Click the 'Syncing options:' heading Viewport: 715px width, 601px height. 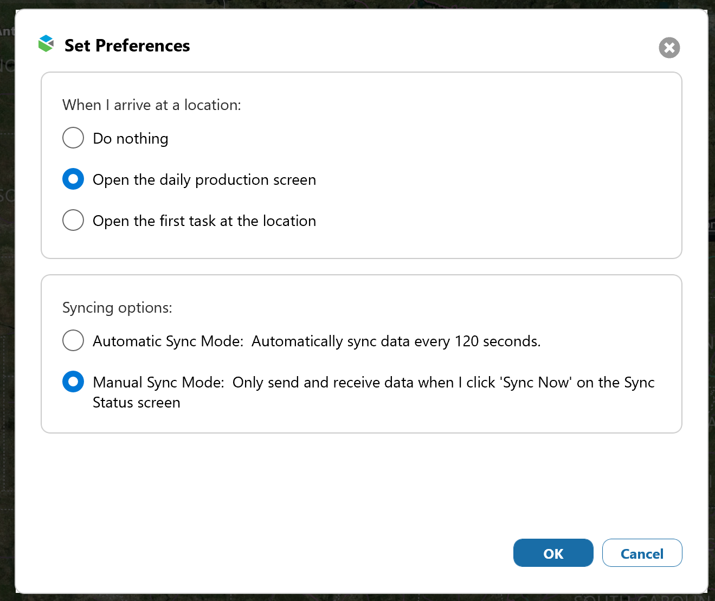pyautogui.click(x=117, y=308)
